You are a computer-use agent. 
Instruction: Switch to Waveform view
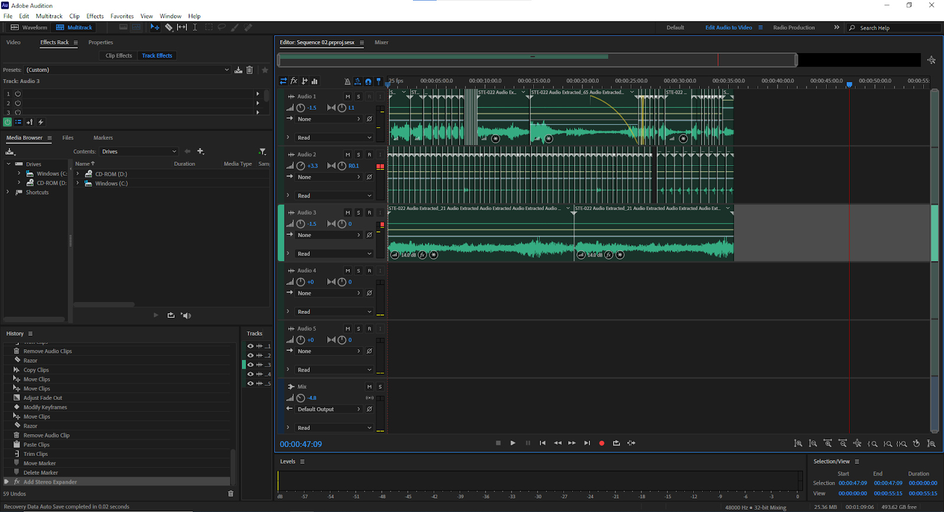[x=29, y=27]
